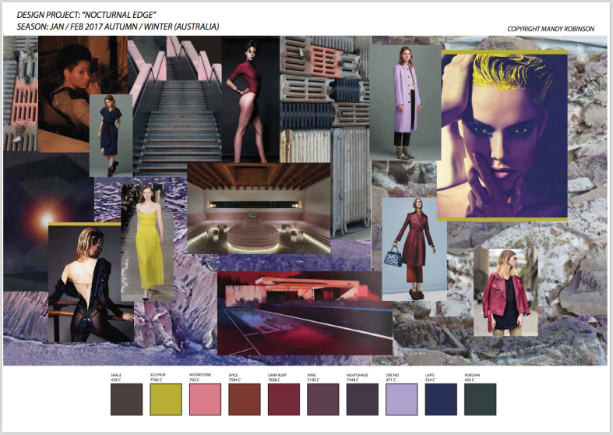Open the red-lit modernist house painting

(x=305, y=313)
